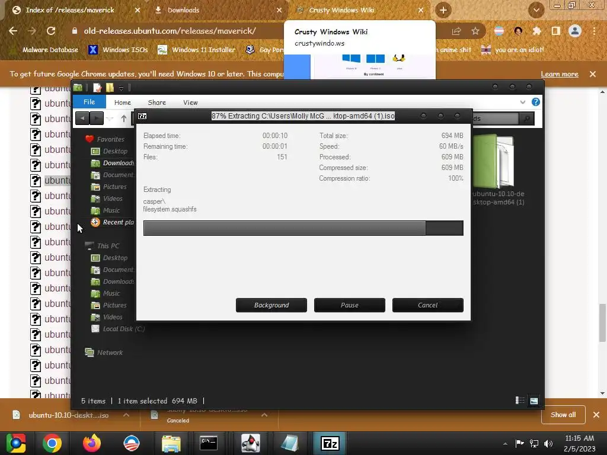
Task: Switch Explorer to large icons view
Action: (534, 400)
